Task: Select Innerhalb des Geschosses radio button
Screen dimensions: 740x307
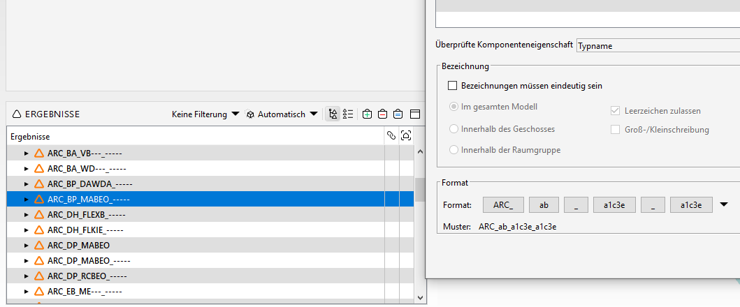Action: 454,129
